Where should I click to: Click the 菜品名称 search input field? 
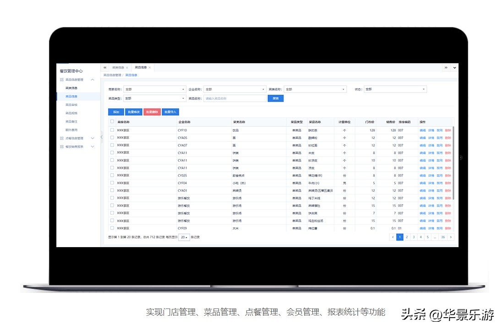pyautogui.click(x=235, y=98)
